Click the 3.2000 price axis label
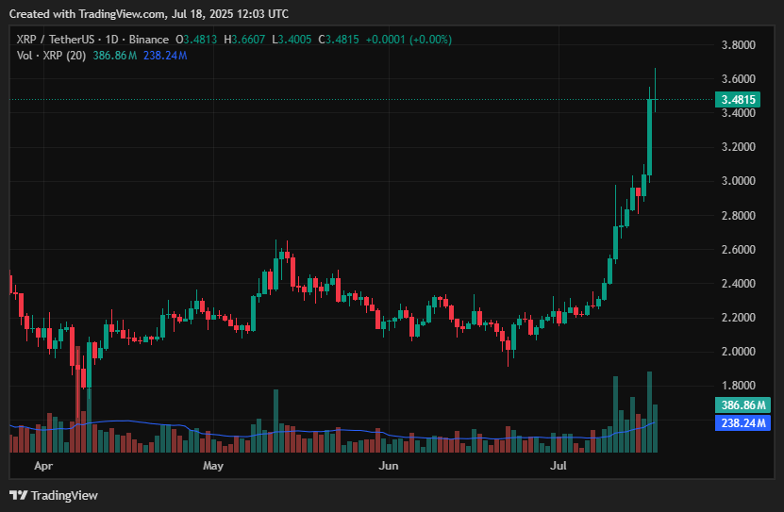784x512 pixels. (x=738, y=147)
